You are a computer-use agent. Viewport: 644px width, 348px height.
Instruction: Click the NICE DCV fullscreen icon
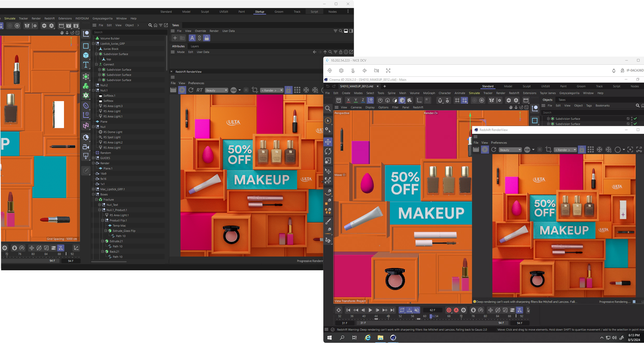pyautogui.click(x=388, y=70)
